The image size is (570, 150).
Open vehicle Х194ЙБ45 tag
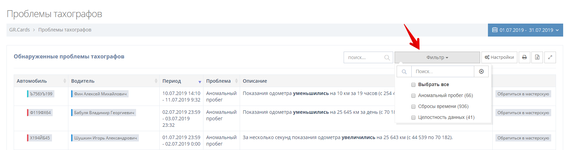click(39, 138)
